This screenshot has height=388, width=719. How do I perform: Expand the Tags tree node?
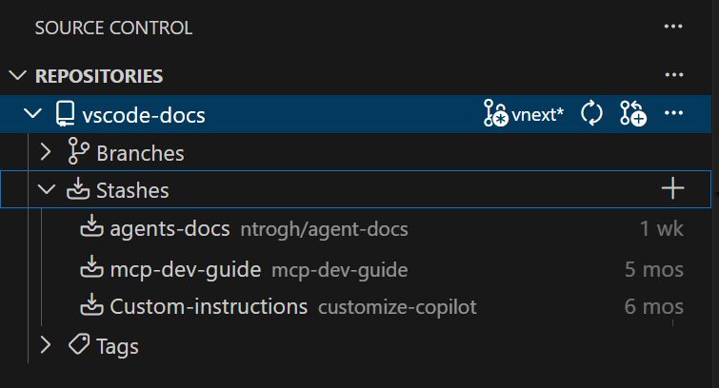coord(46,346)
